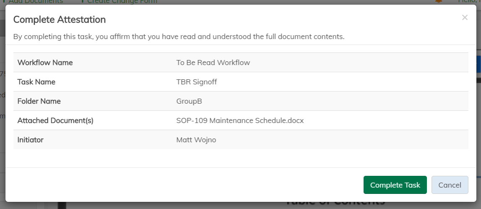Close the Complete Attestation dialog via X
Screen dimensions: 481x209
point(465,18)
